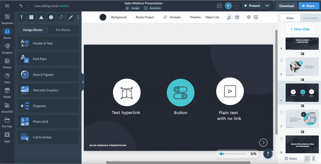
Task: Open the audio music note settings
Action: 229,17
